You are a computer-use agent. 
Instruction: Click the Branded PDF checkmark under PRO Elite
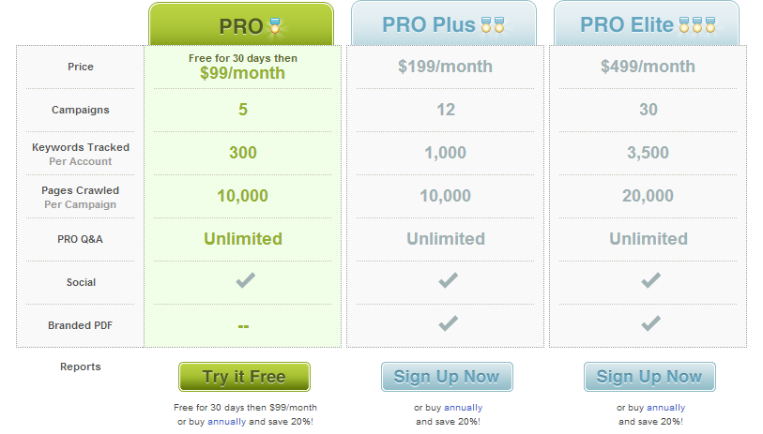(650, 323)
